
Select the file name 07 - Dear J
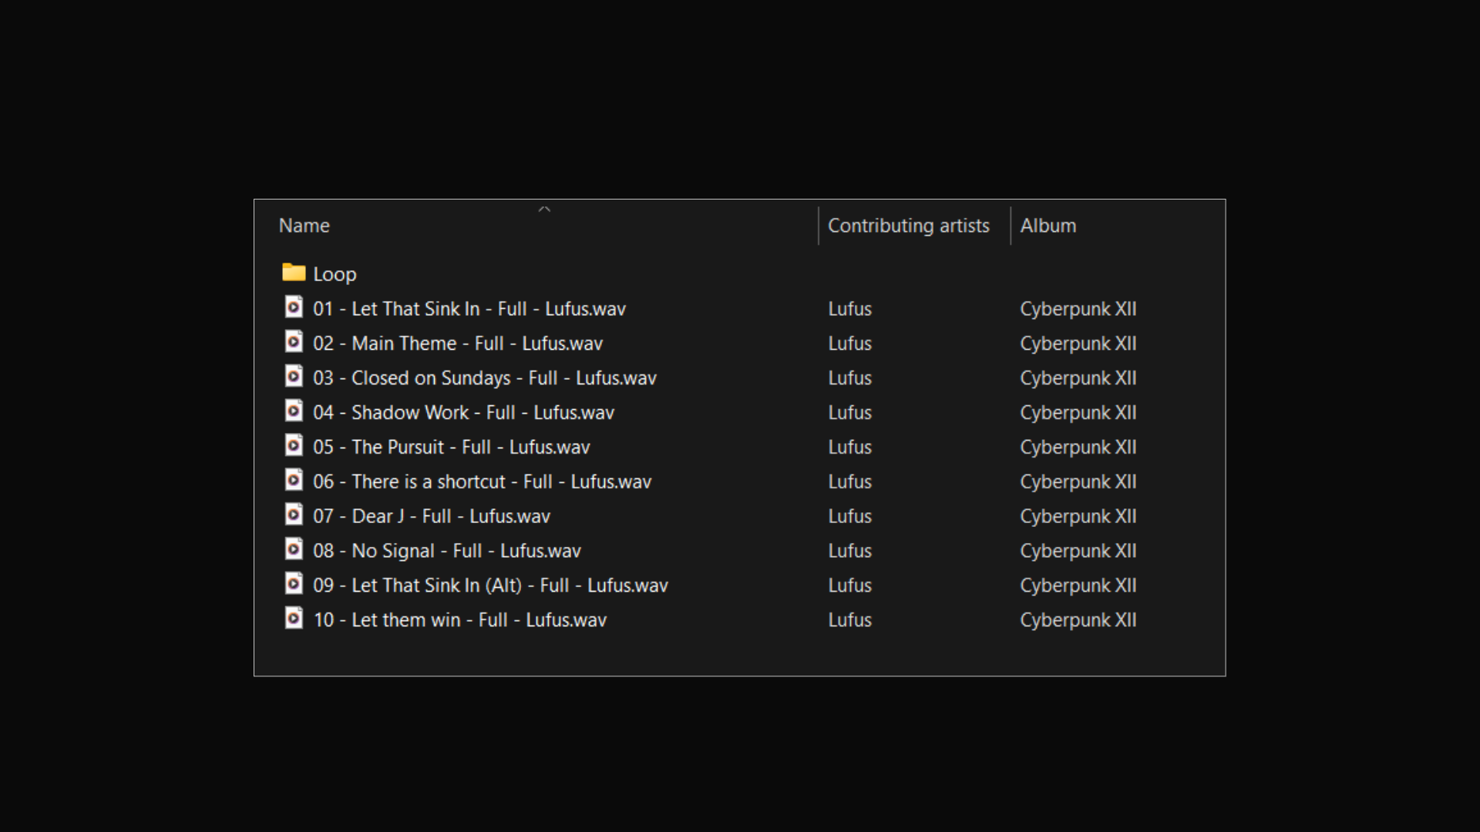click(x=431, y=517)
